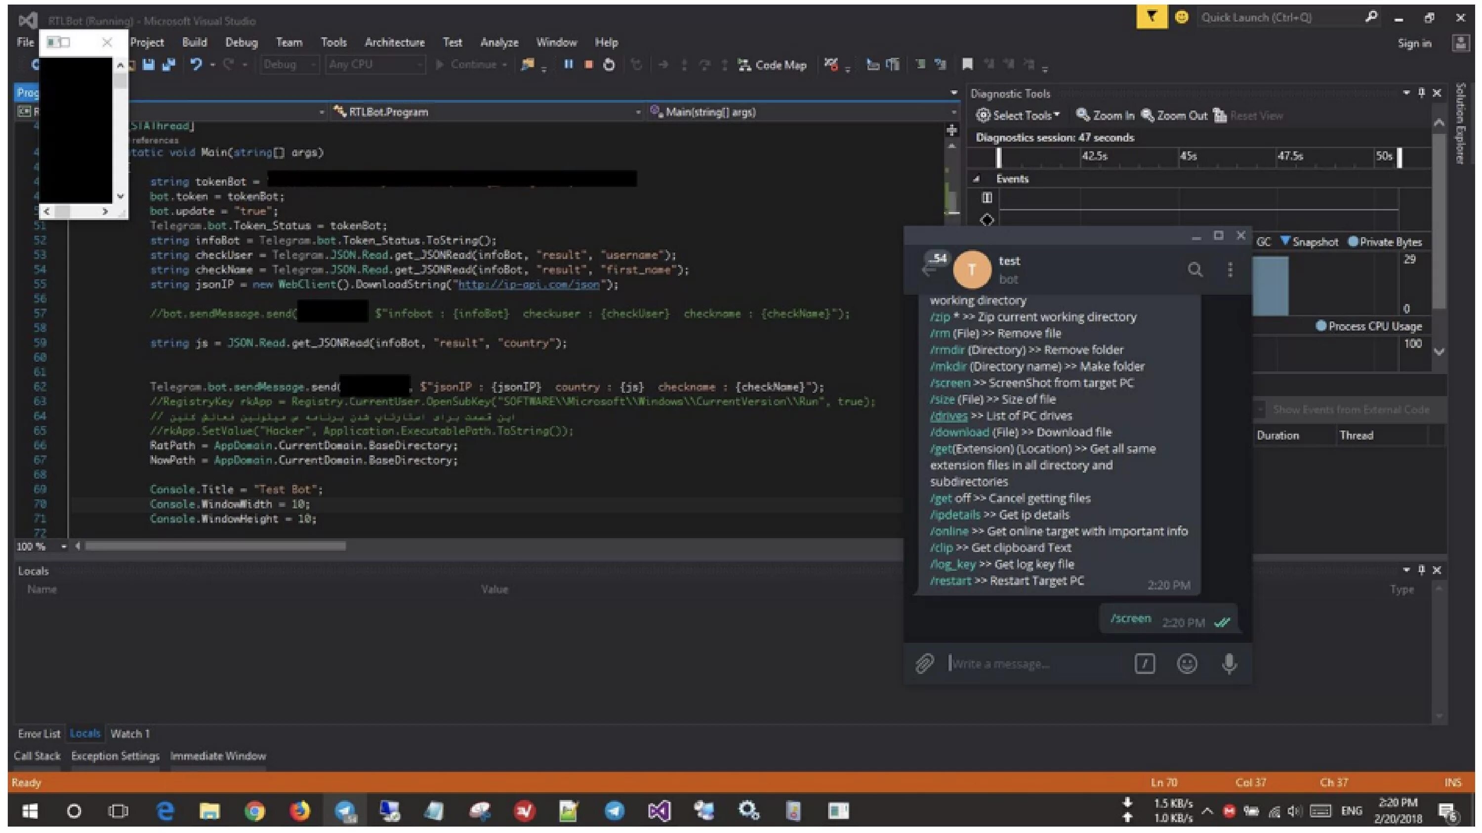1482x833 pixels.
Task: Toggle Private Bytes graph indicator
Action: 1353,242
